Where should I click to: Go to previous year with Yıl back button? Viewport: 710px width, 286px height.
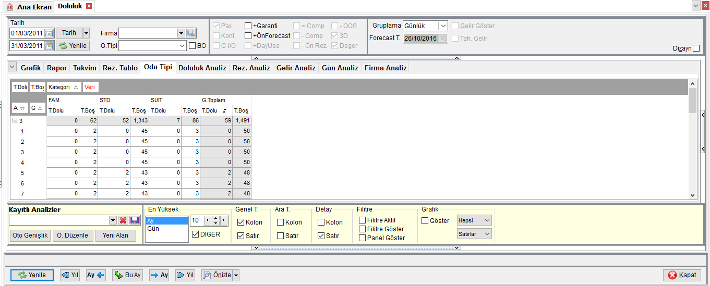[70, 275]
